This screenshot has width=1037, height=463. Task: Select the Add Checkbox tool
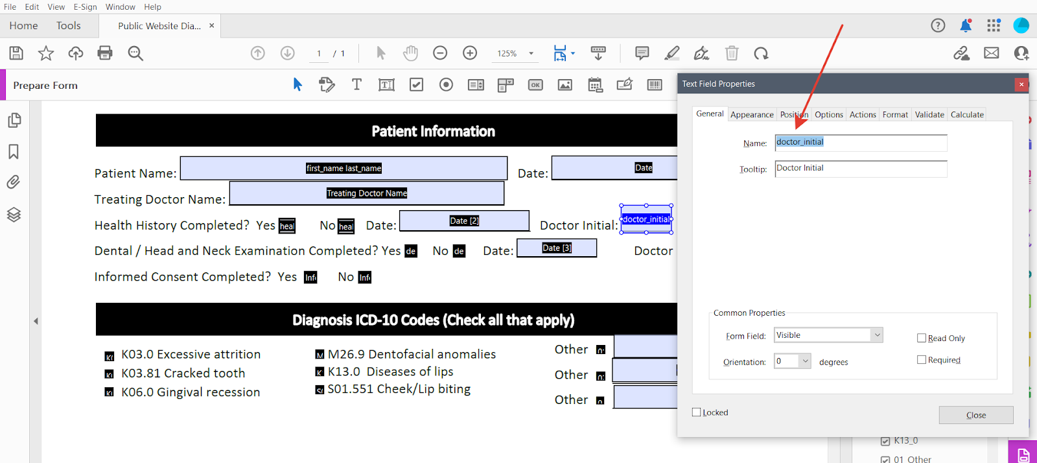416,85
